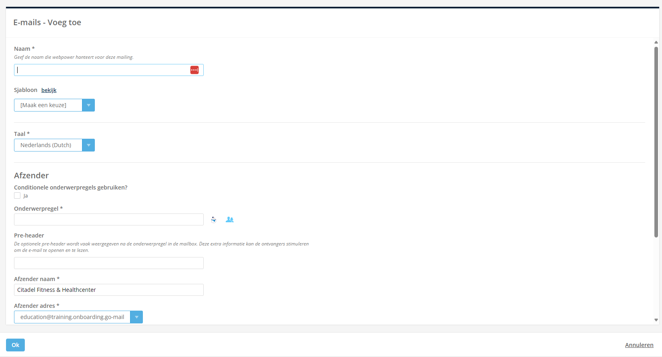Click into the Pre-header input field

coord(109,263)
